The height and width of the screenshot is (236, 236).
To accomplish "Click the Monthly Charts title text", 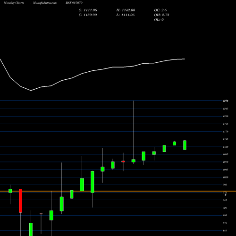I will [x=14, y=3].
